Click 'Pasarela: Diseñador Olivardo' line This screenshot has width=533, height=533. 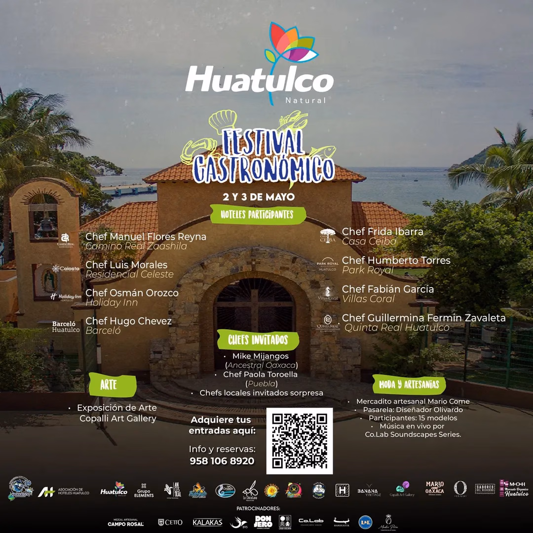[x=413, y=410]
